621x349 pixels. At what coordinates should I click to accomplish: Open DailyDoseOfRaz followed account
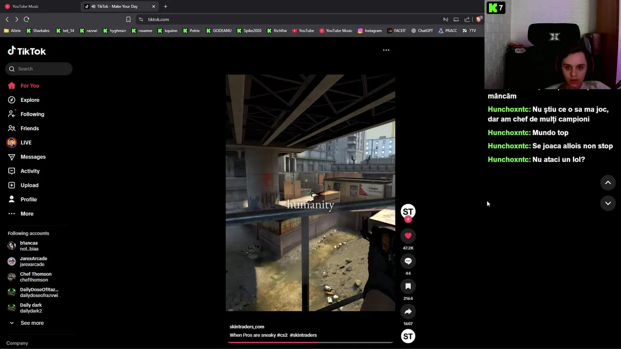coord(33,292)
